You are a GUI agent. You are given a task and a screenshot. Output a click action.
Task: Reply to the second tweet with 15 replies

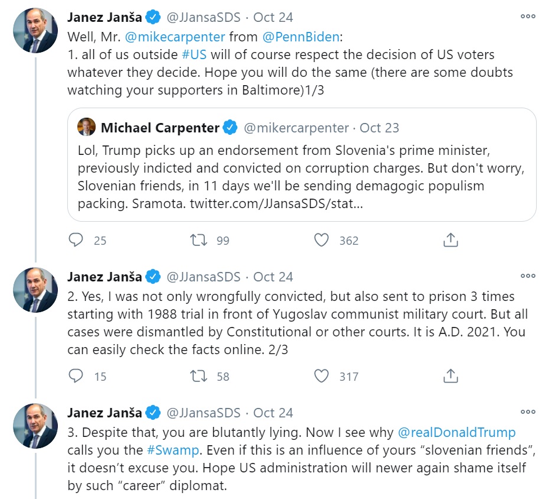click(76, 376)
